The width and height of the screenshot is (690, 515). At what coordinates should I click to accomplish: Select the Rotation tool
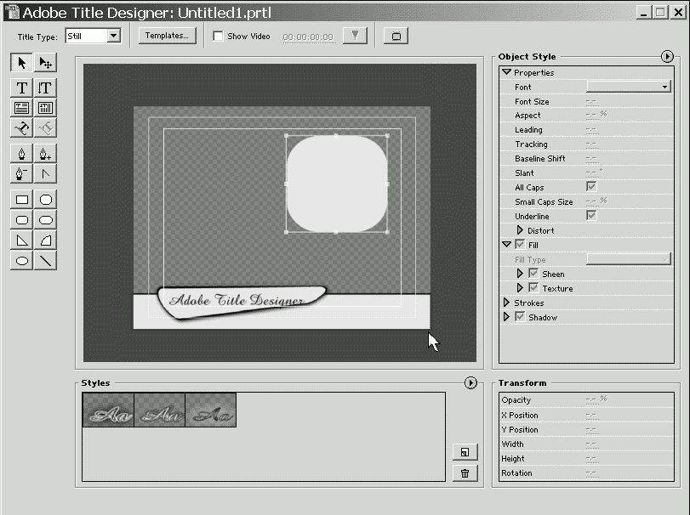pos(46,62)
